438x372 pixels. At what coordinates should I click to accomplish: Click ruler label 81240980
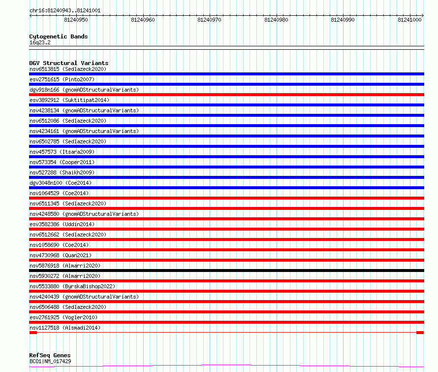pos(276,20)
